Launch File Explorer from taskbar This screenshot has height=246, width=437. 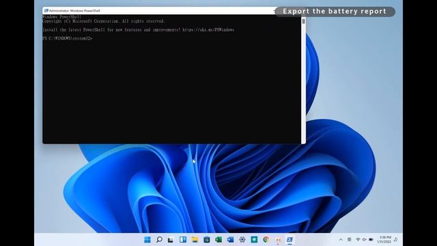click(x=195, y=240)
